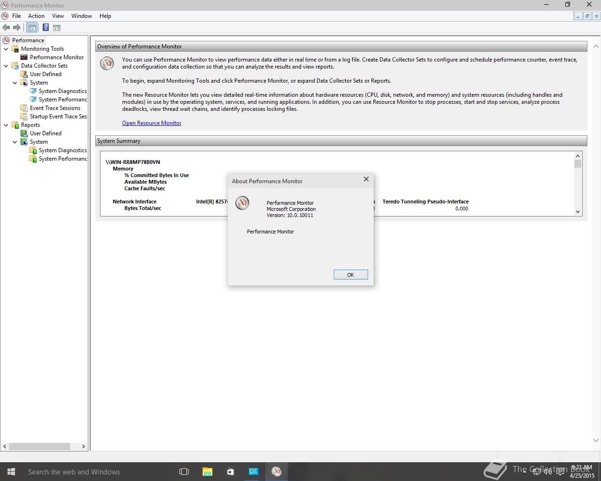601x481 pixels.
Task: Click tree pane horizontal scrollbar left arrow
Action: click(5, 447)
